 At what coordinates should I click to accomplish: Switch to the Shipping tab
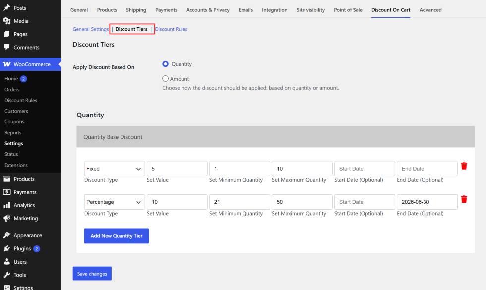(136, 10)
